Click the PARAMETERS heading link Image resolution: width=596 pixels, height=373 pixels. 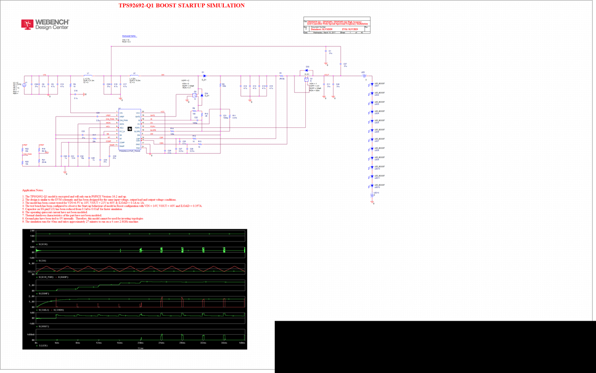(x=129, y=36)
